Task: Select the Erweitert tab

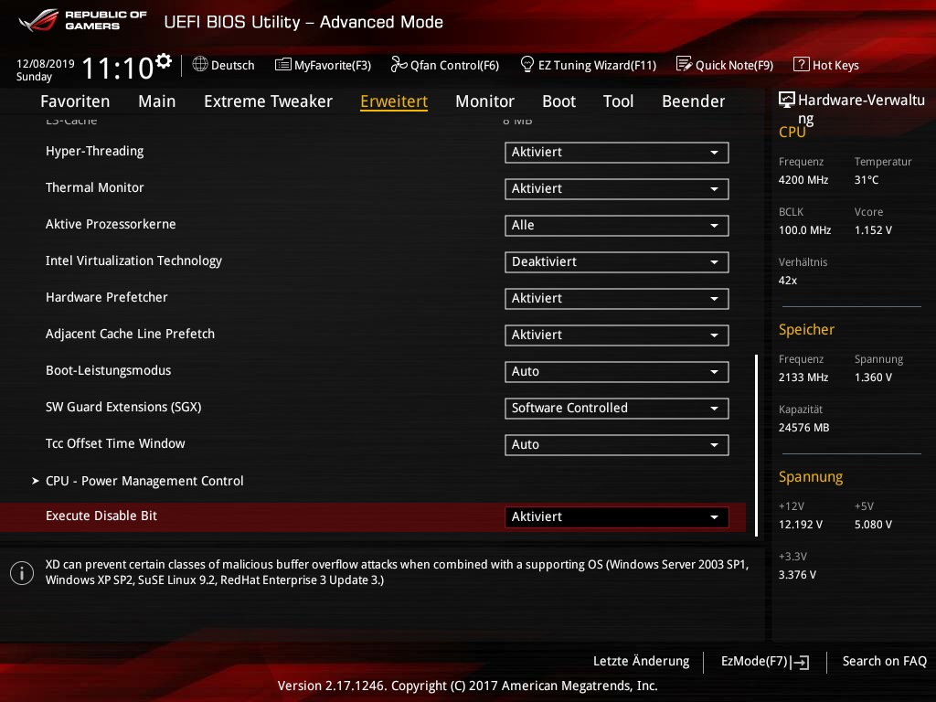Action: tap(394, 101)
